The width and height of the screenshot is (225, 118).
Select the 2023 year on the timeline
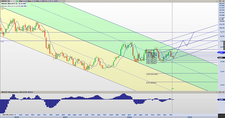[65, 117]
